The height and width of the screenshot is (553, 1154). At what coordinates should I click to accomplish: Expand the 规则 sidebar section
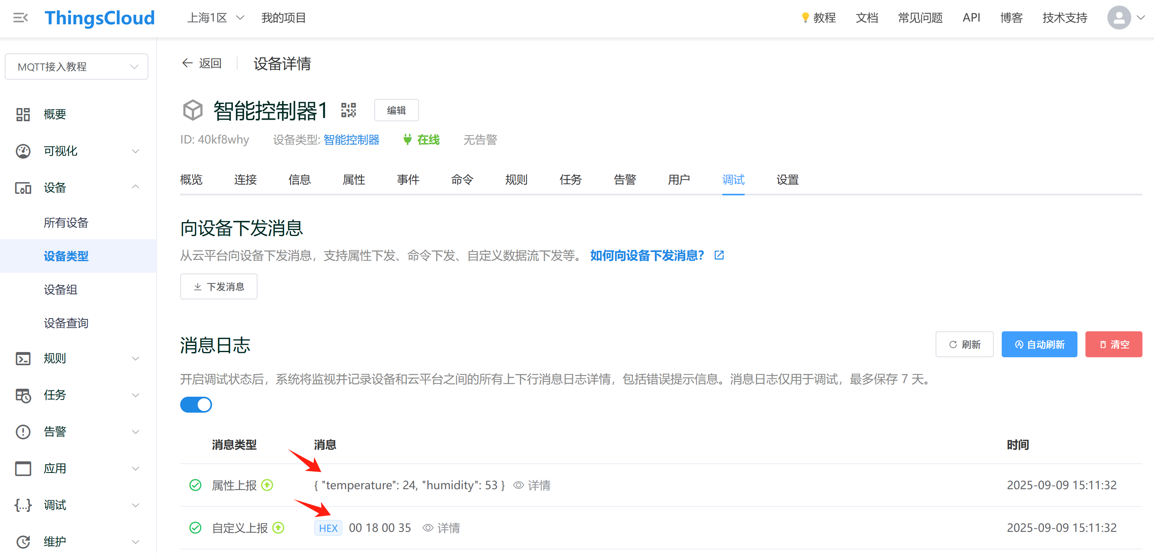point(136,358)
